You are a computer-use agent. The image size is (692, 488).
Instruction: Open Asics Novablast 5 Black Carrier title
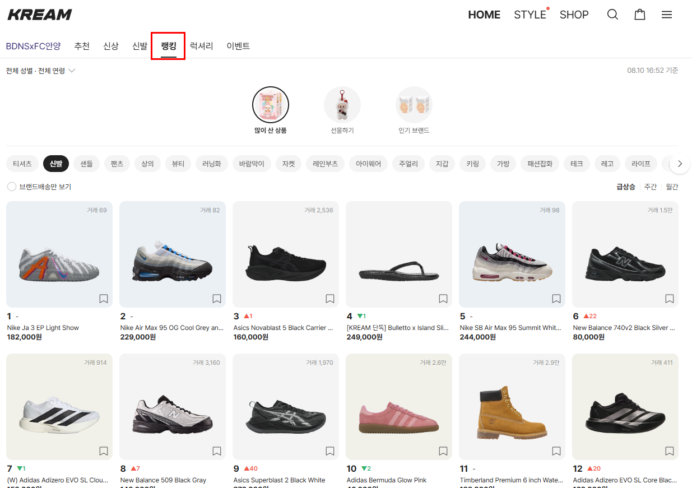283,328
